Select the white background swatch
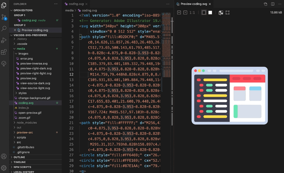The image size is (284, 173). 210,13
